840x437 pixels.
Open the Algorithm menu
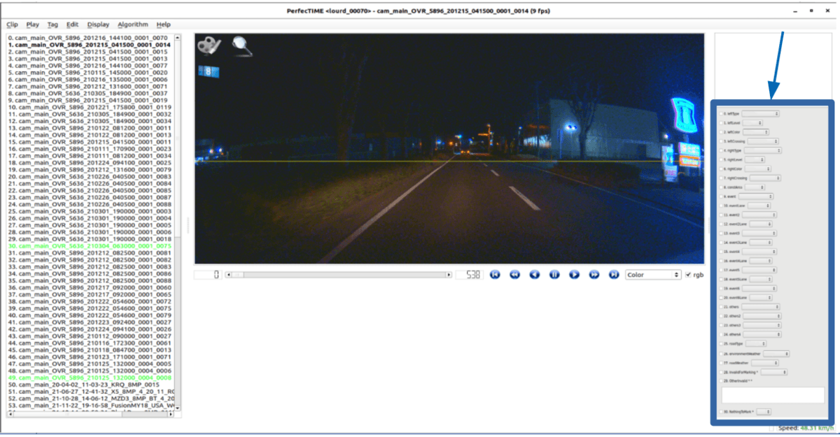click(133, 24)
